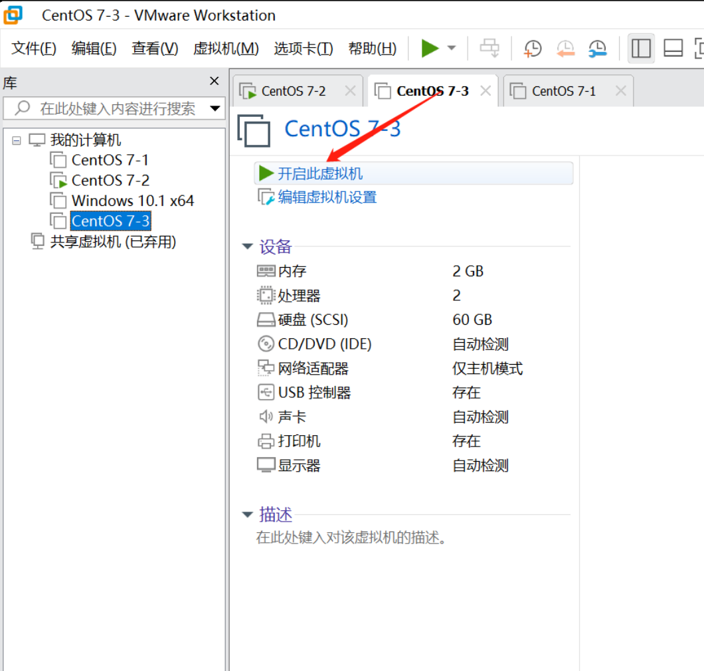The width and height of the screenshot is (704, 671).
Task: Click the 仅主机模式 network value
Action: pos(487,368)
